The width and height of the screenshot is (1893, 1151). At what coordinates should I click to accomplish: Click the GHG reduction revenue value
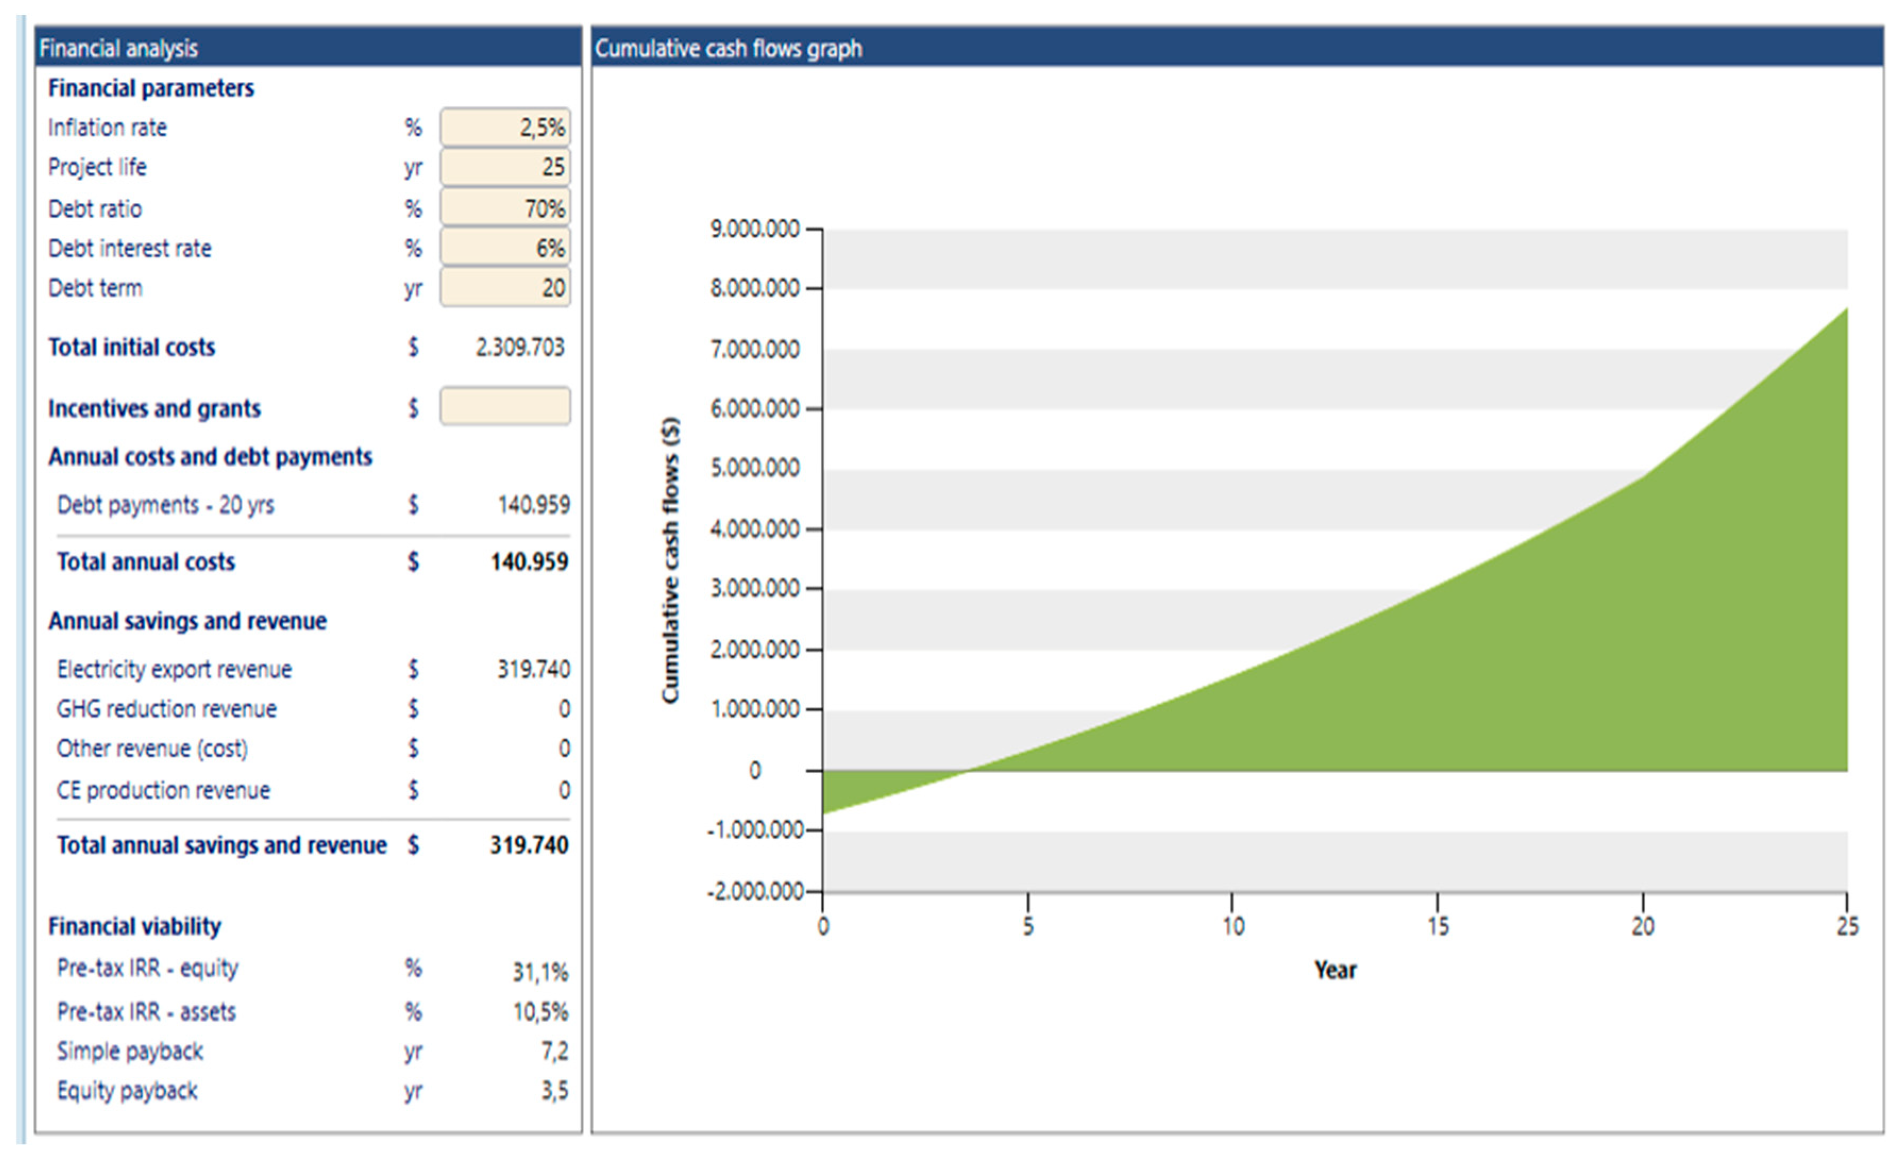[x=564, y=708]
